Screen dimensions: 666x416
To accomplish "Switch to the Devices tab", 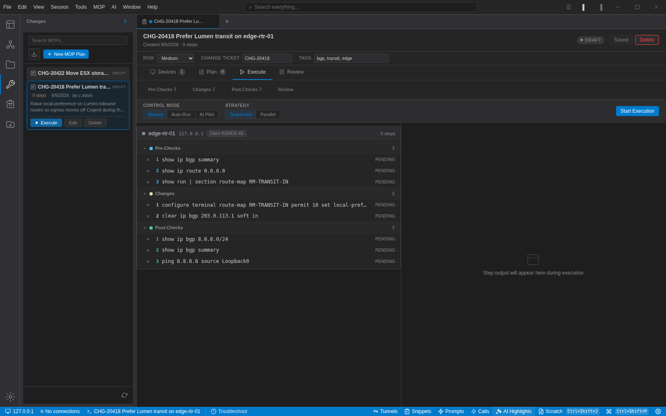I will 167,72.
